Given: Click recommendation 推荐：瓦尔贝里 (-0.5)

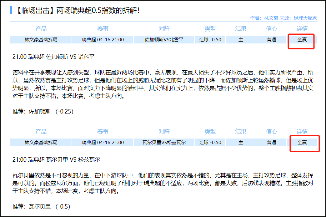Looking at the screenshot, I should tap(41, 207).
